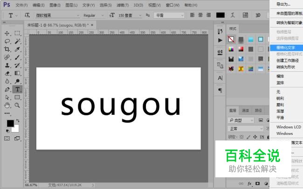This screenshot has height=189, width=303.
Task: Select the Path Selection tool
Action: (7, 98)
